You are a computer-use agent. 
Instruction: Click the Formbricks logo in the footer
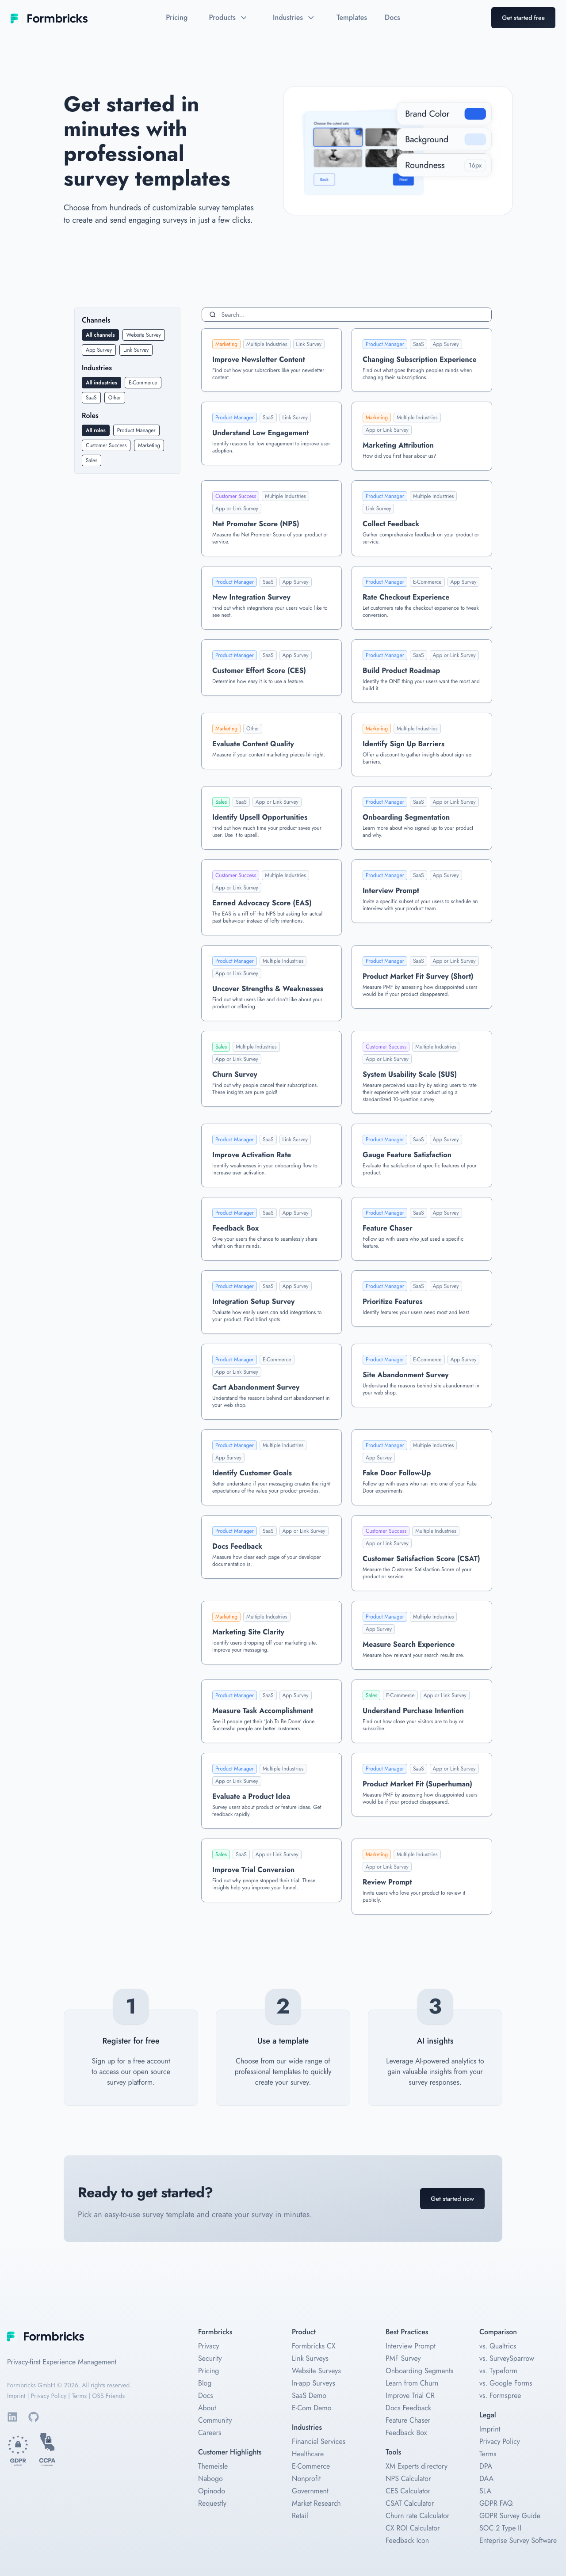pyautogui.click(x=46, y=2336)
